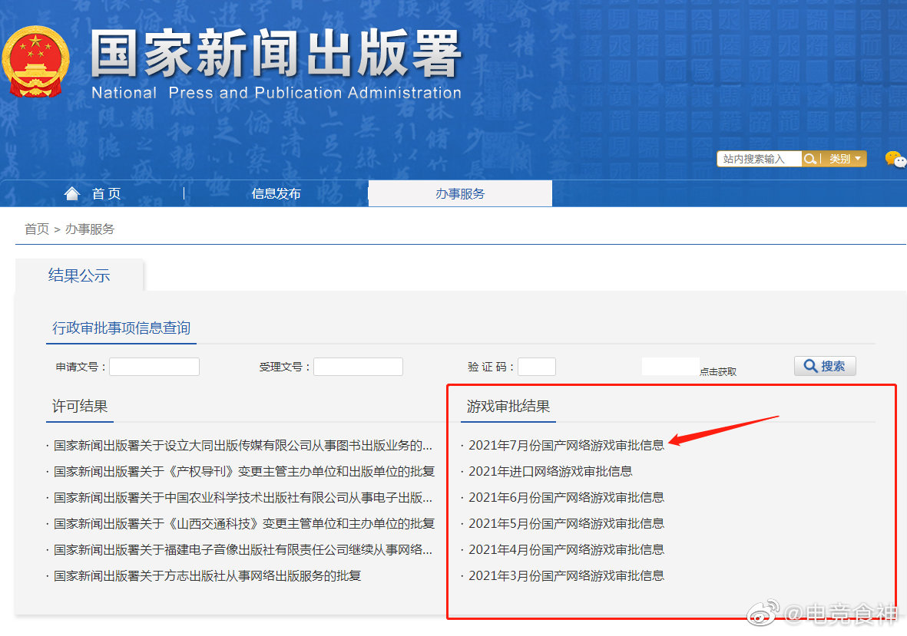Click the 搜索 search button
The width and height of the screenshot is (907, 636).
click(x=825, y=366)
